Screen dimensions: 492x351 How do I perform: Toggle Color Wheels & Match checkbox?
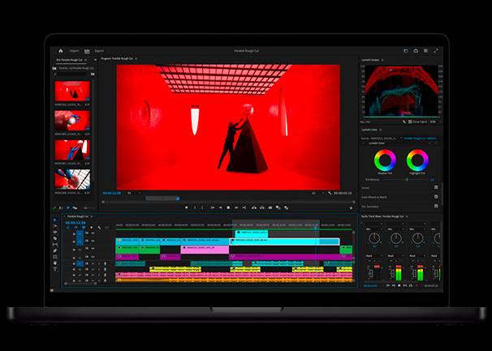436,196
